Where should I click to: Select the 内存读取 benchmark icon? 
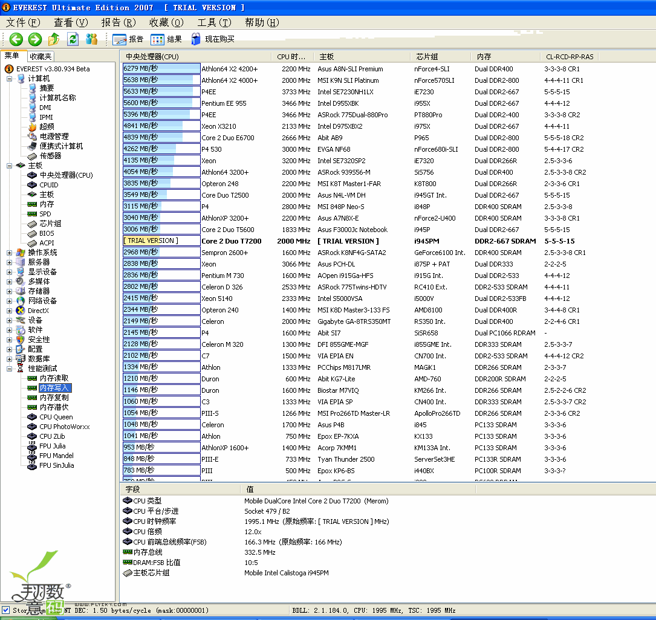tap(32, 378)
